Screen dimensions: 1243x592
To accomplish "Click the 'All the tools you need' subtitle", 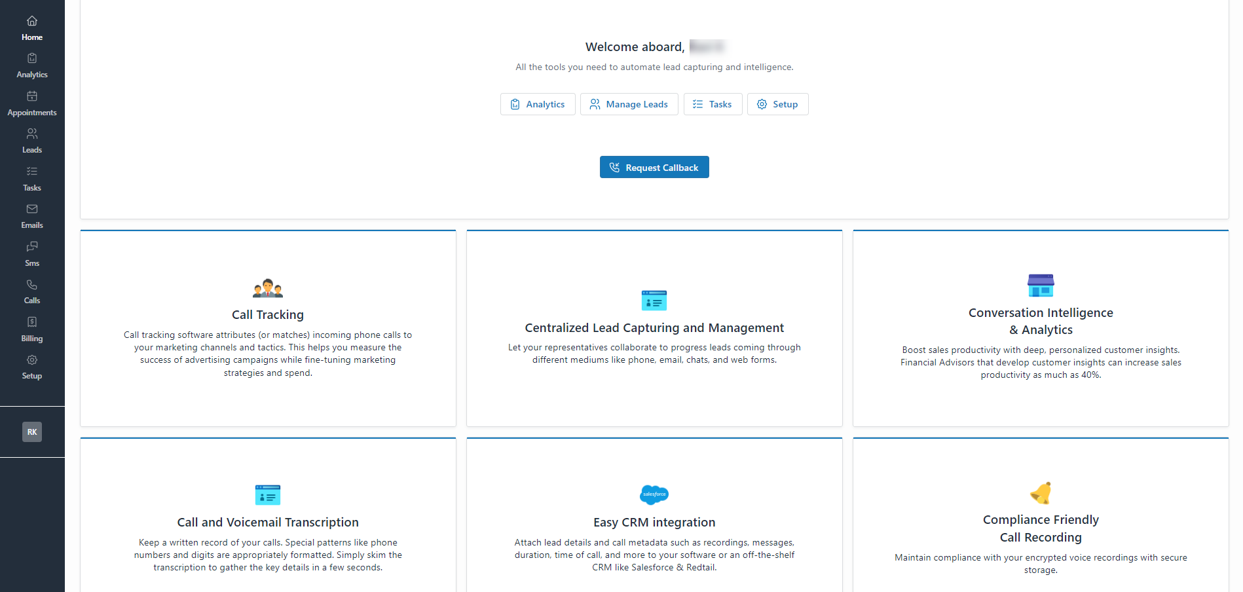I will pyautogui.click(x=654, y=67).
